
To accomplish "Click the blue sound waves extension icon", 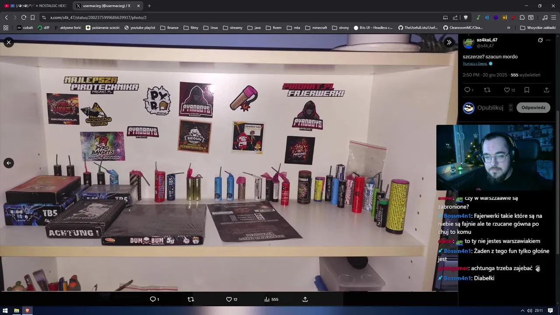I will 487,17.
